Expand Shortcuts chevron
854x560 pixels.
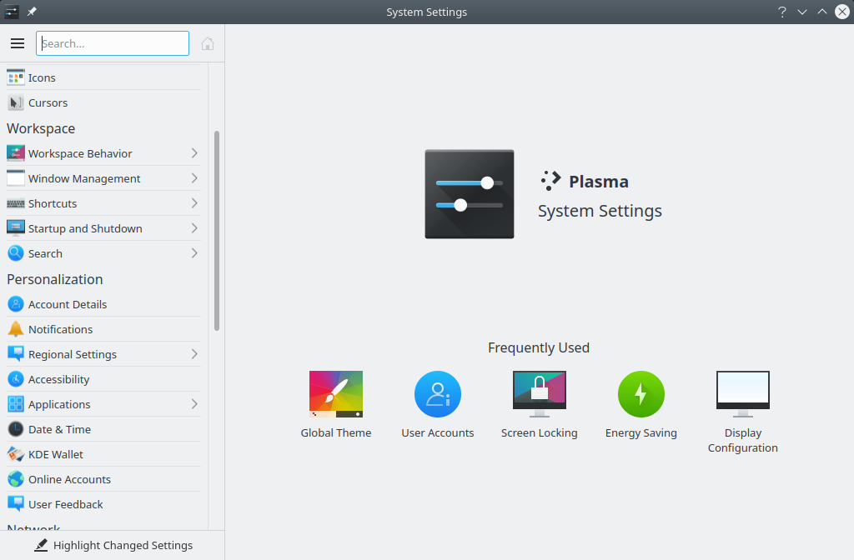tap(194, 203)
